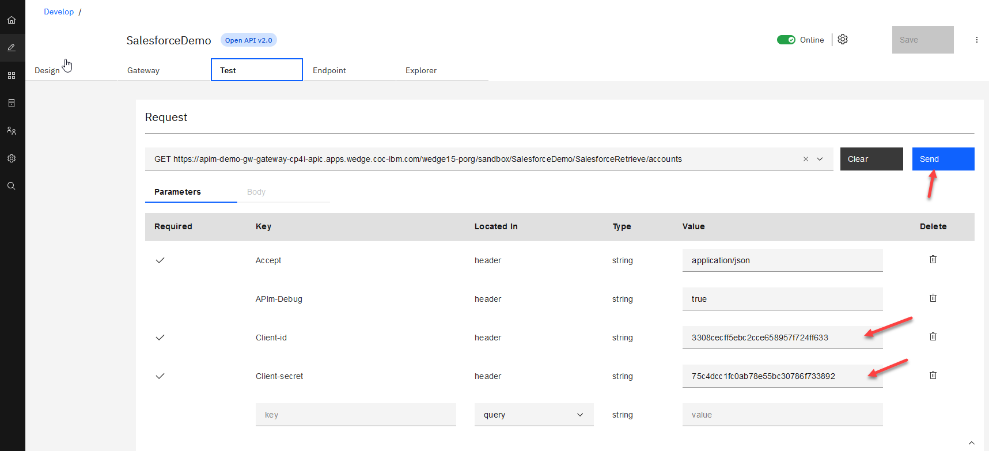Follow the Develop breadcrumb link
This screenshot has width=989, height=451.
pos(59,12)
